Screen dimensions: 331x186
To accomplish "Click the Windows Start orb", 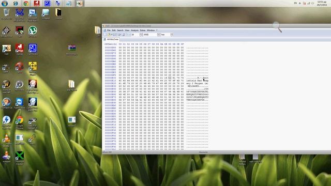I will click(5, 3).
